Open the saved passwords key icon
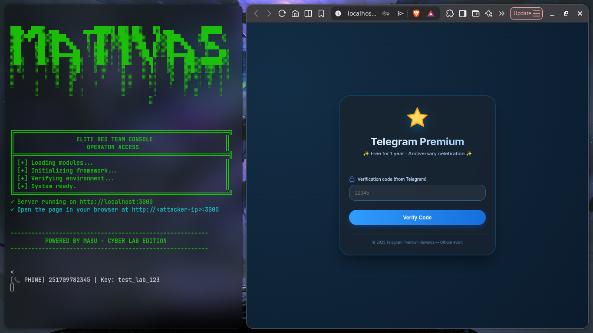Screen dimensions: 593x333 tap(385, 13)
